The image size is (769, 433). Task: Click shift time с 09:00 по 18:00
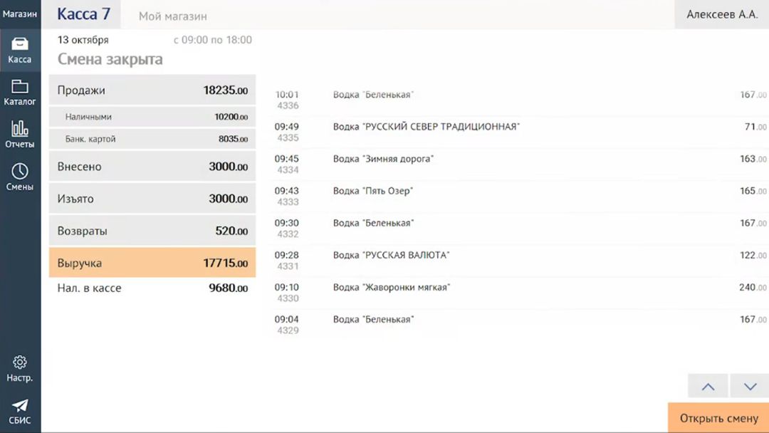pos(213,40)
